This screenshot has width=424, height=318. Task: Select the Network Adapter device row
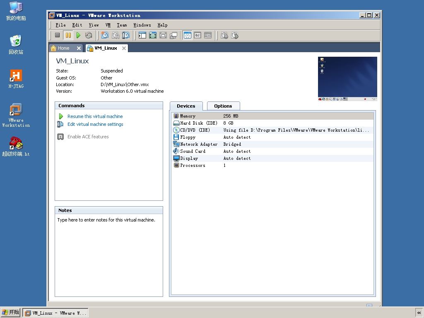(x=199, y=144)
